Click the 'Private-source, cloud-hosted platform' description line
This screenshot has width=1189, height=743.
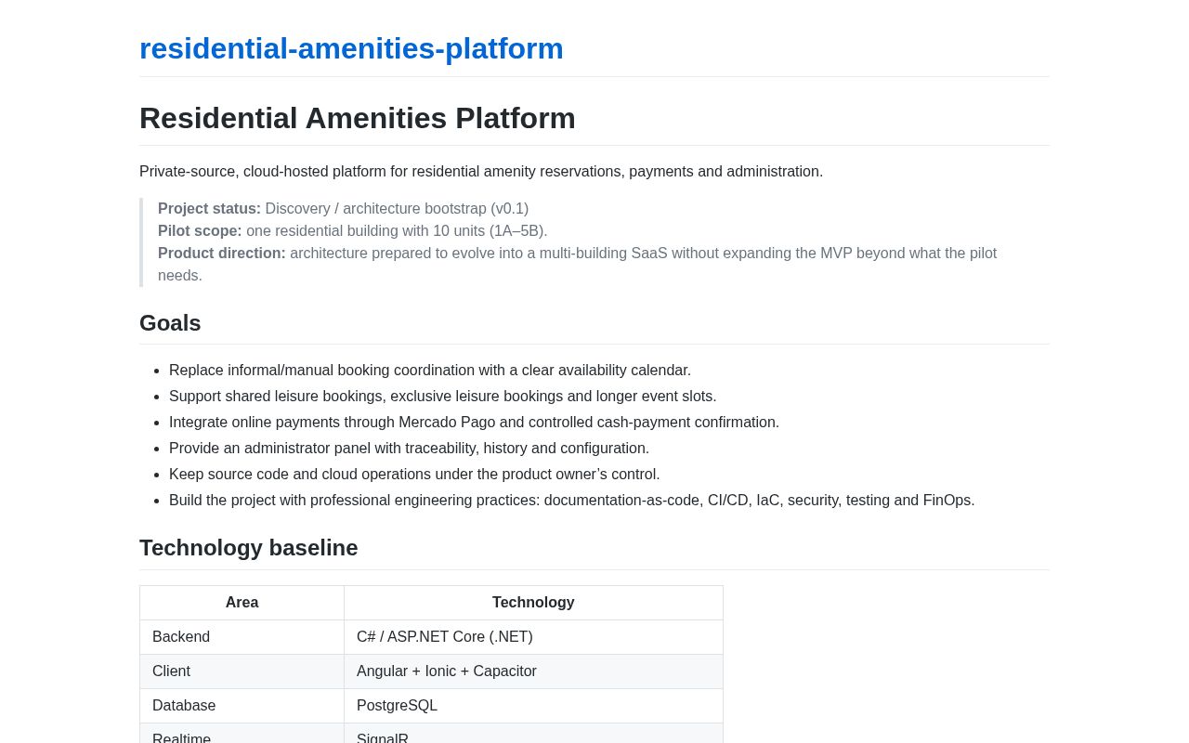point(481,172)
